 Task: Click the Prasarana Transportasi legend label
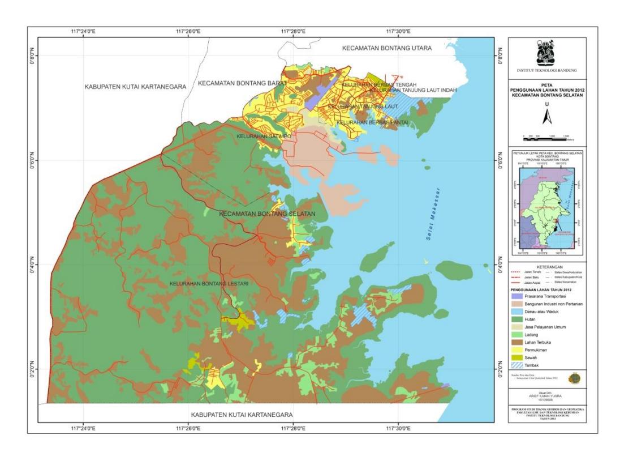[545, 296]
